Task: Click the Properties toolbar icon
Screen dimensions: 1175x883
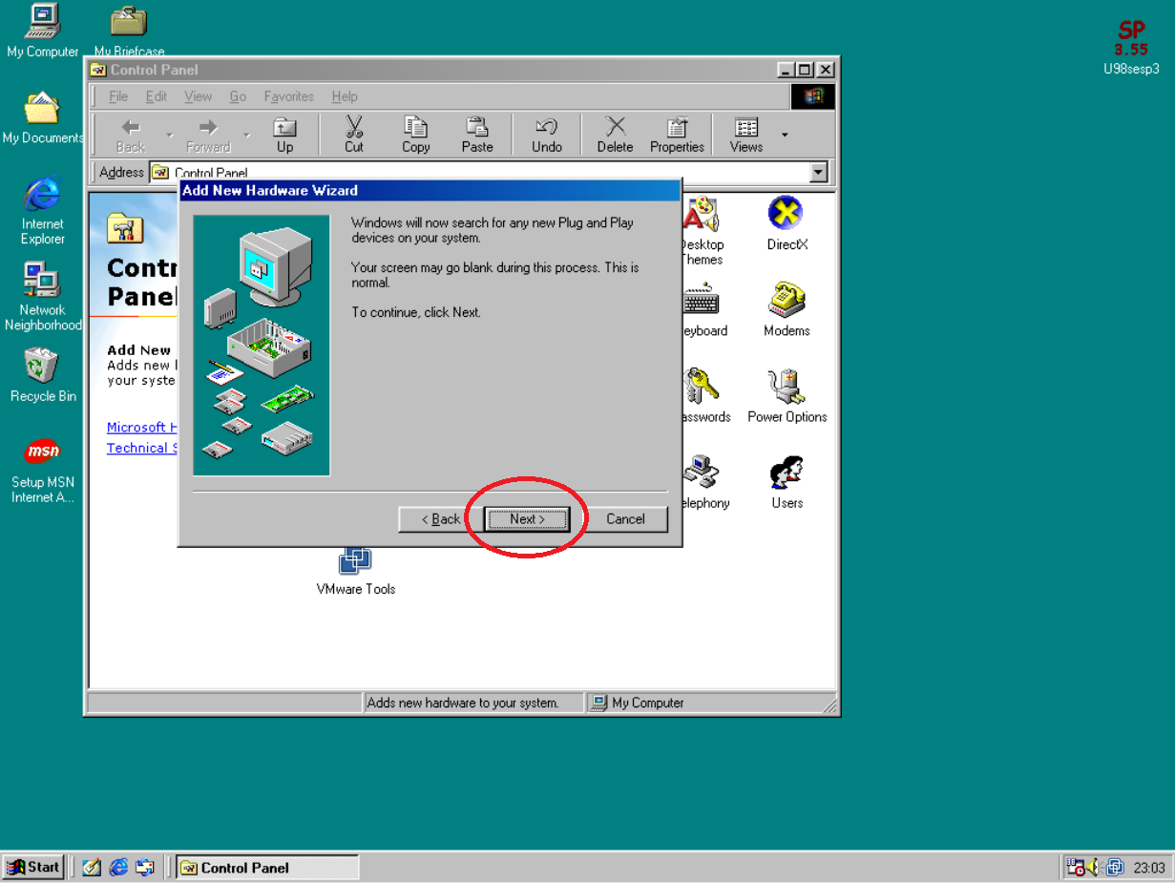Action: (x=677, y=135)
